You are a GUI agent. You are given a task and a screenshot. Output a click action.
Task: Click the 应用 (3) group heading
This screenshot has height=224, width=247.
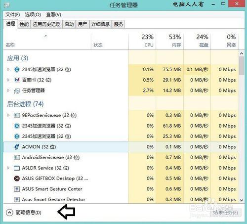pyautogui.click(x=18, y=58)
